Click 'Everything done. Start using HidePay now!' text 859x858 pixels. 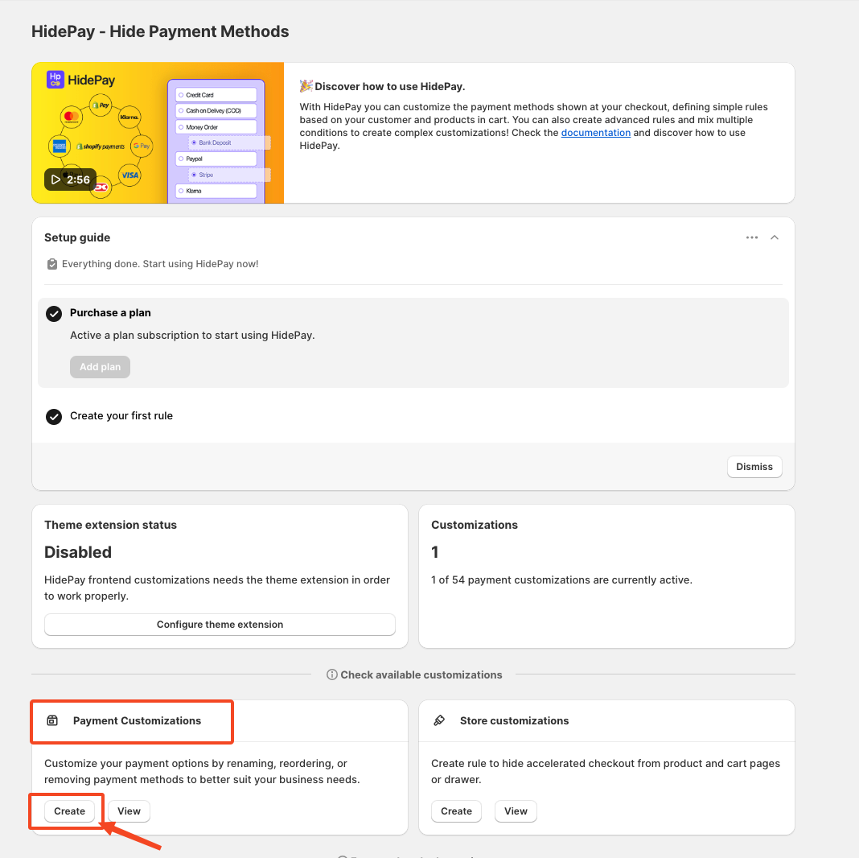(x=160, y=264)
